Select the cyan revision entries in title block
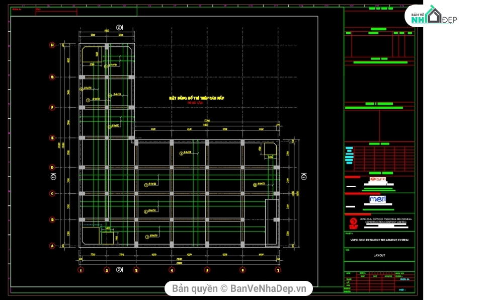 click(349, 155)
